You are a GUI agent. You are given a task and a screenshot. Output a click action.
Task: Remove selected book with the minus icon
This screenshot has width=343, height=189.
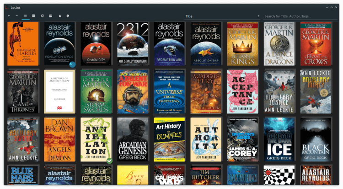coord(17,16)
